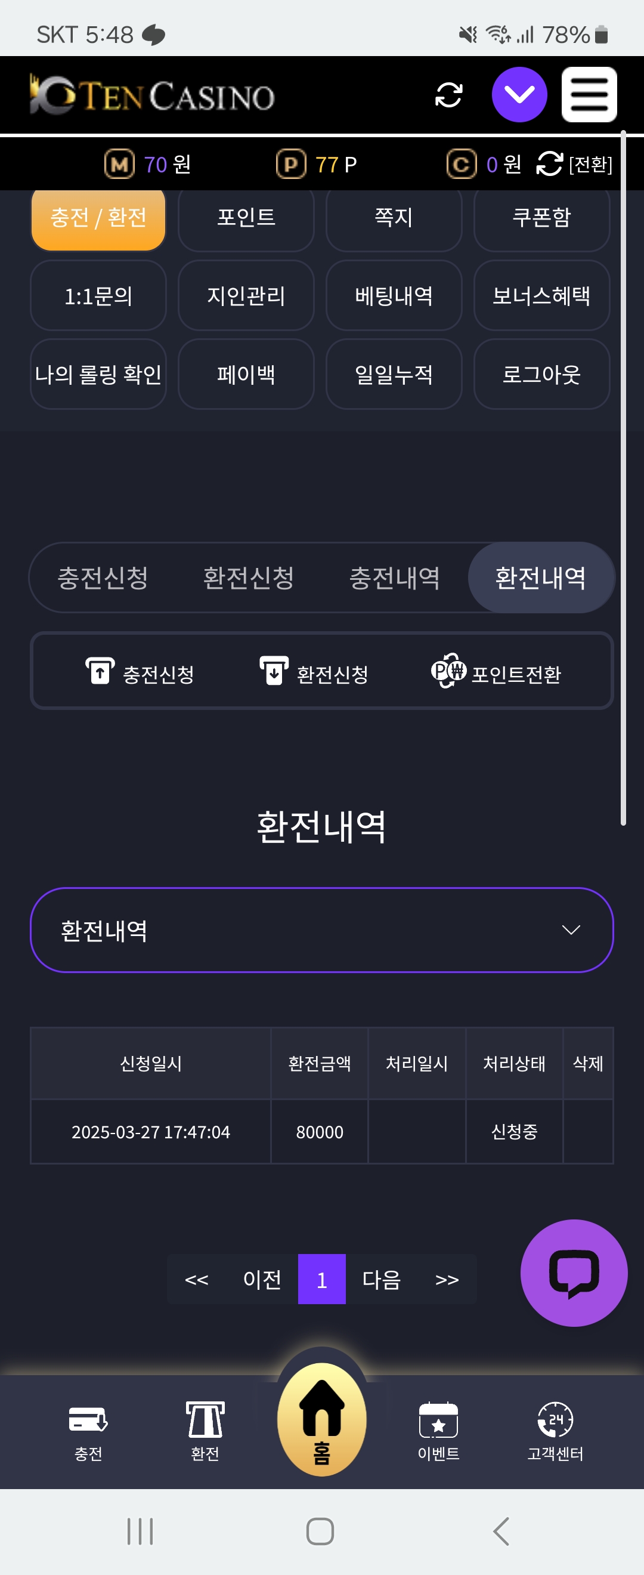The height and width of the screenshot is (1575, 644).
Task: Open the hamburger menu
Action: tap(589, 95)
